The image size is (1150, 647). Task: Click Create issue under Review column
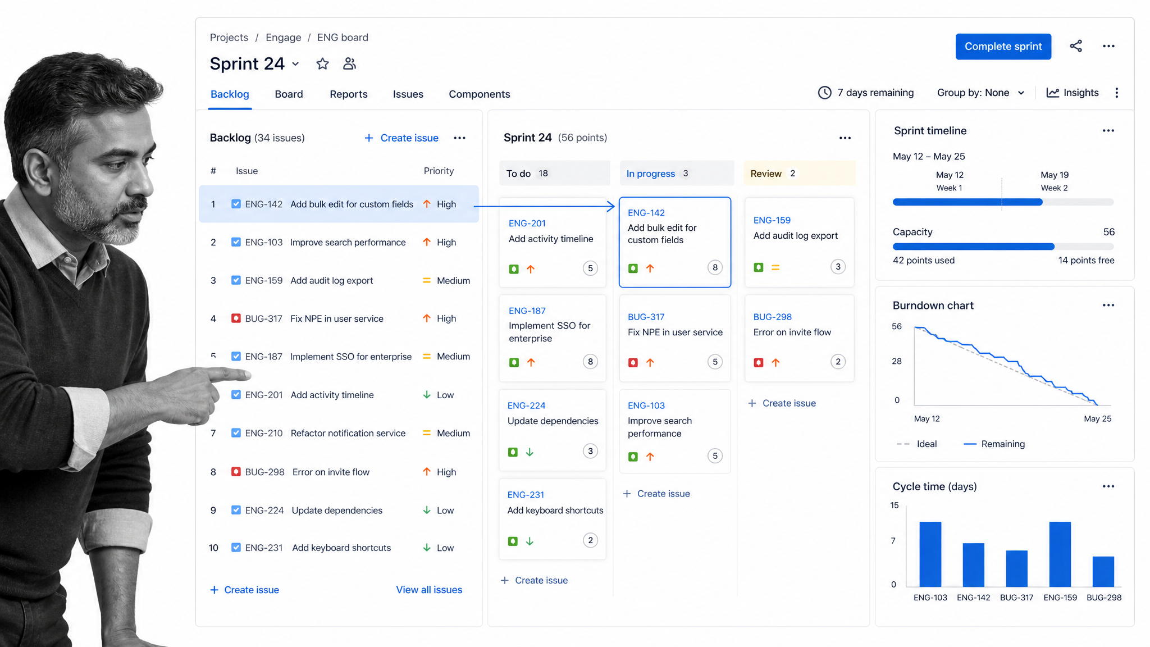(782, 403)
